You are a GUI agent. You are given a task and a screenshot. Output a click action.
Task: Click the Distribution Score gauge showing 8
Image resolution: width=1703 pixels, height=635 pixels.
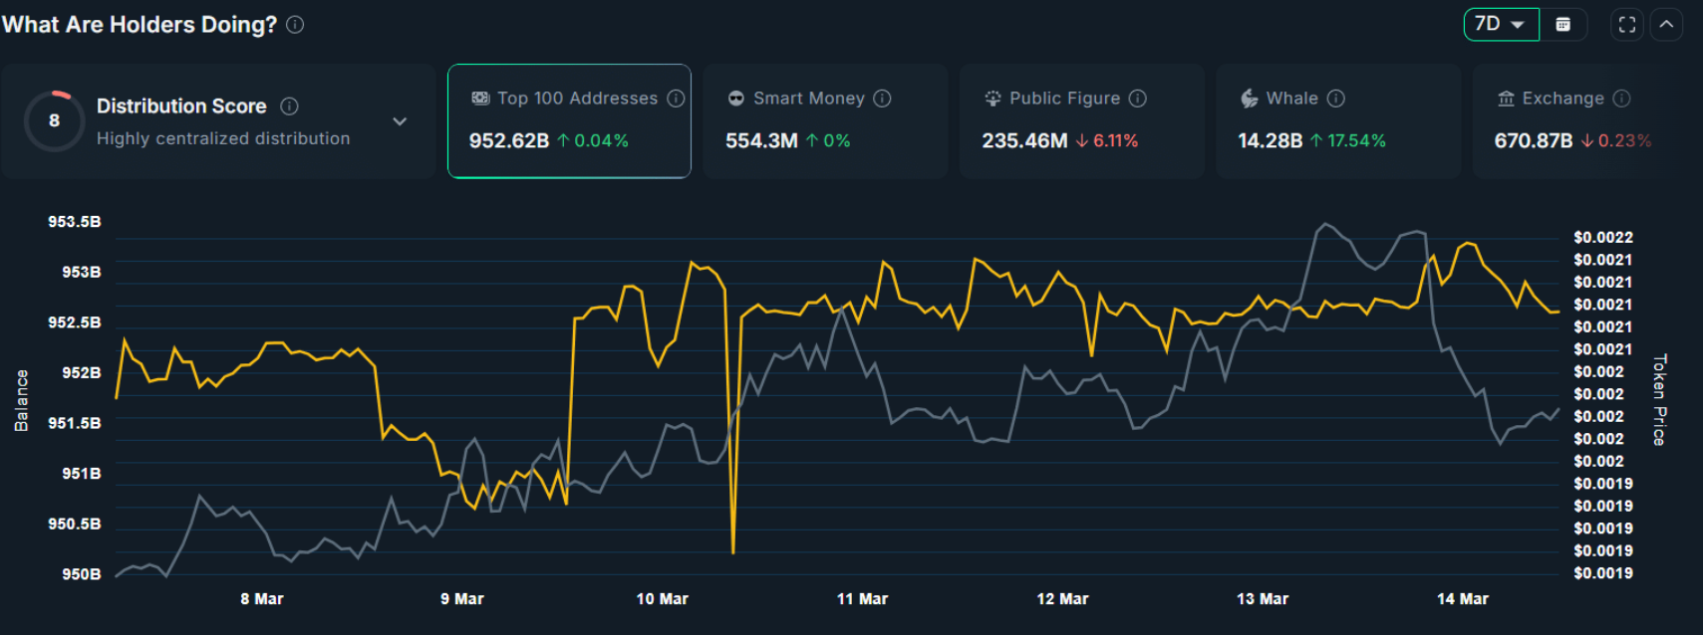point(54,121)
